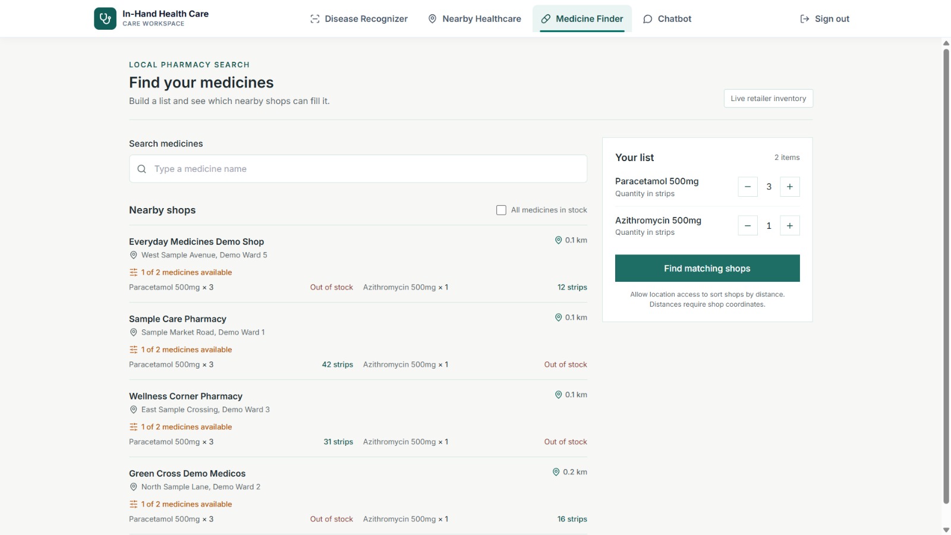Click scrollbar down arrow
Image resolution: width=951 pixels, height=535 pixels.
point(946,530)
